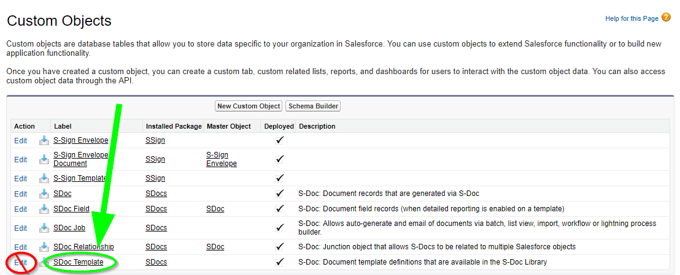Open the SDoc Template object
The width and height of the screenshot is (680, 275).
(x=79, y=262)
